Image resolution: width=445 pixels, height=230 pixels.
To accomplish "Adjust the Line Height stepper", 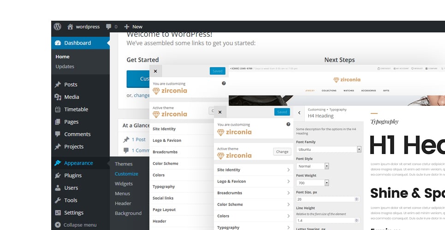I will (x=357, y=220).
